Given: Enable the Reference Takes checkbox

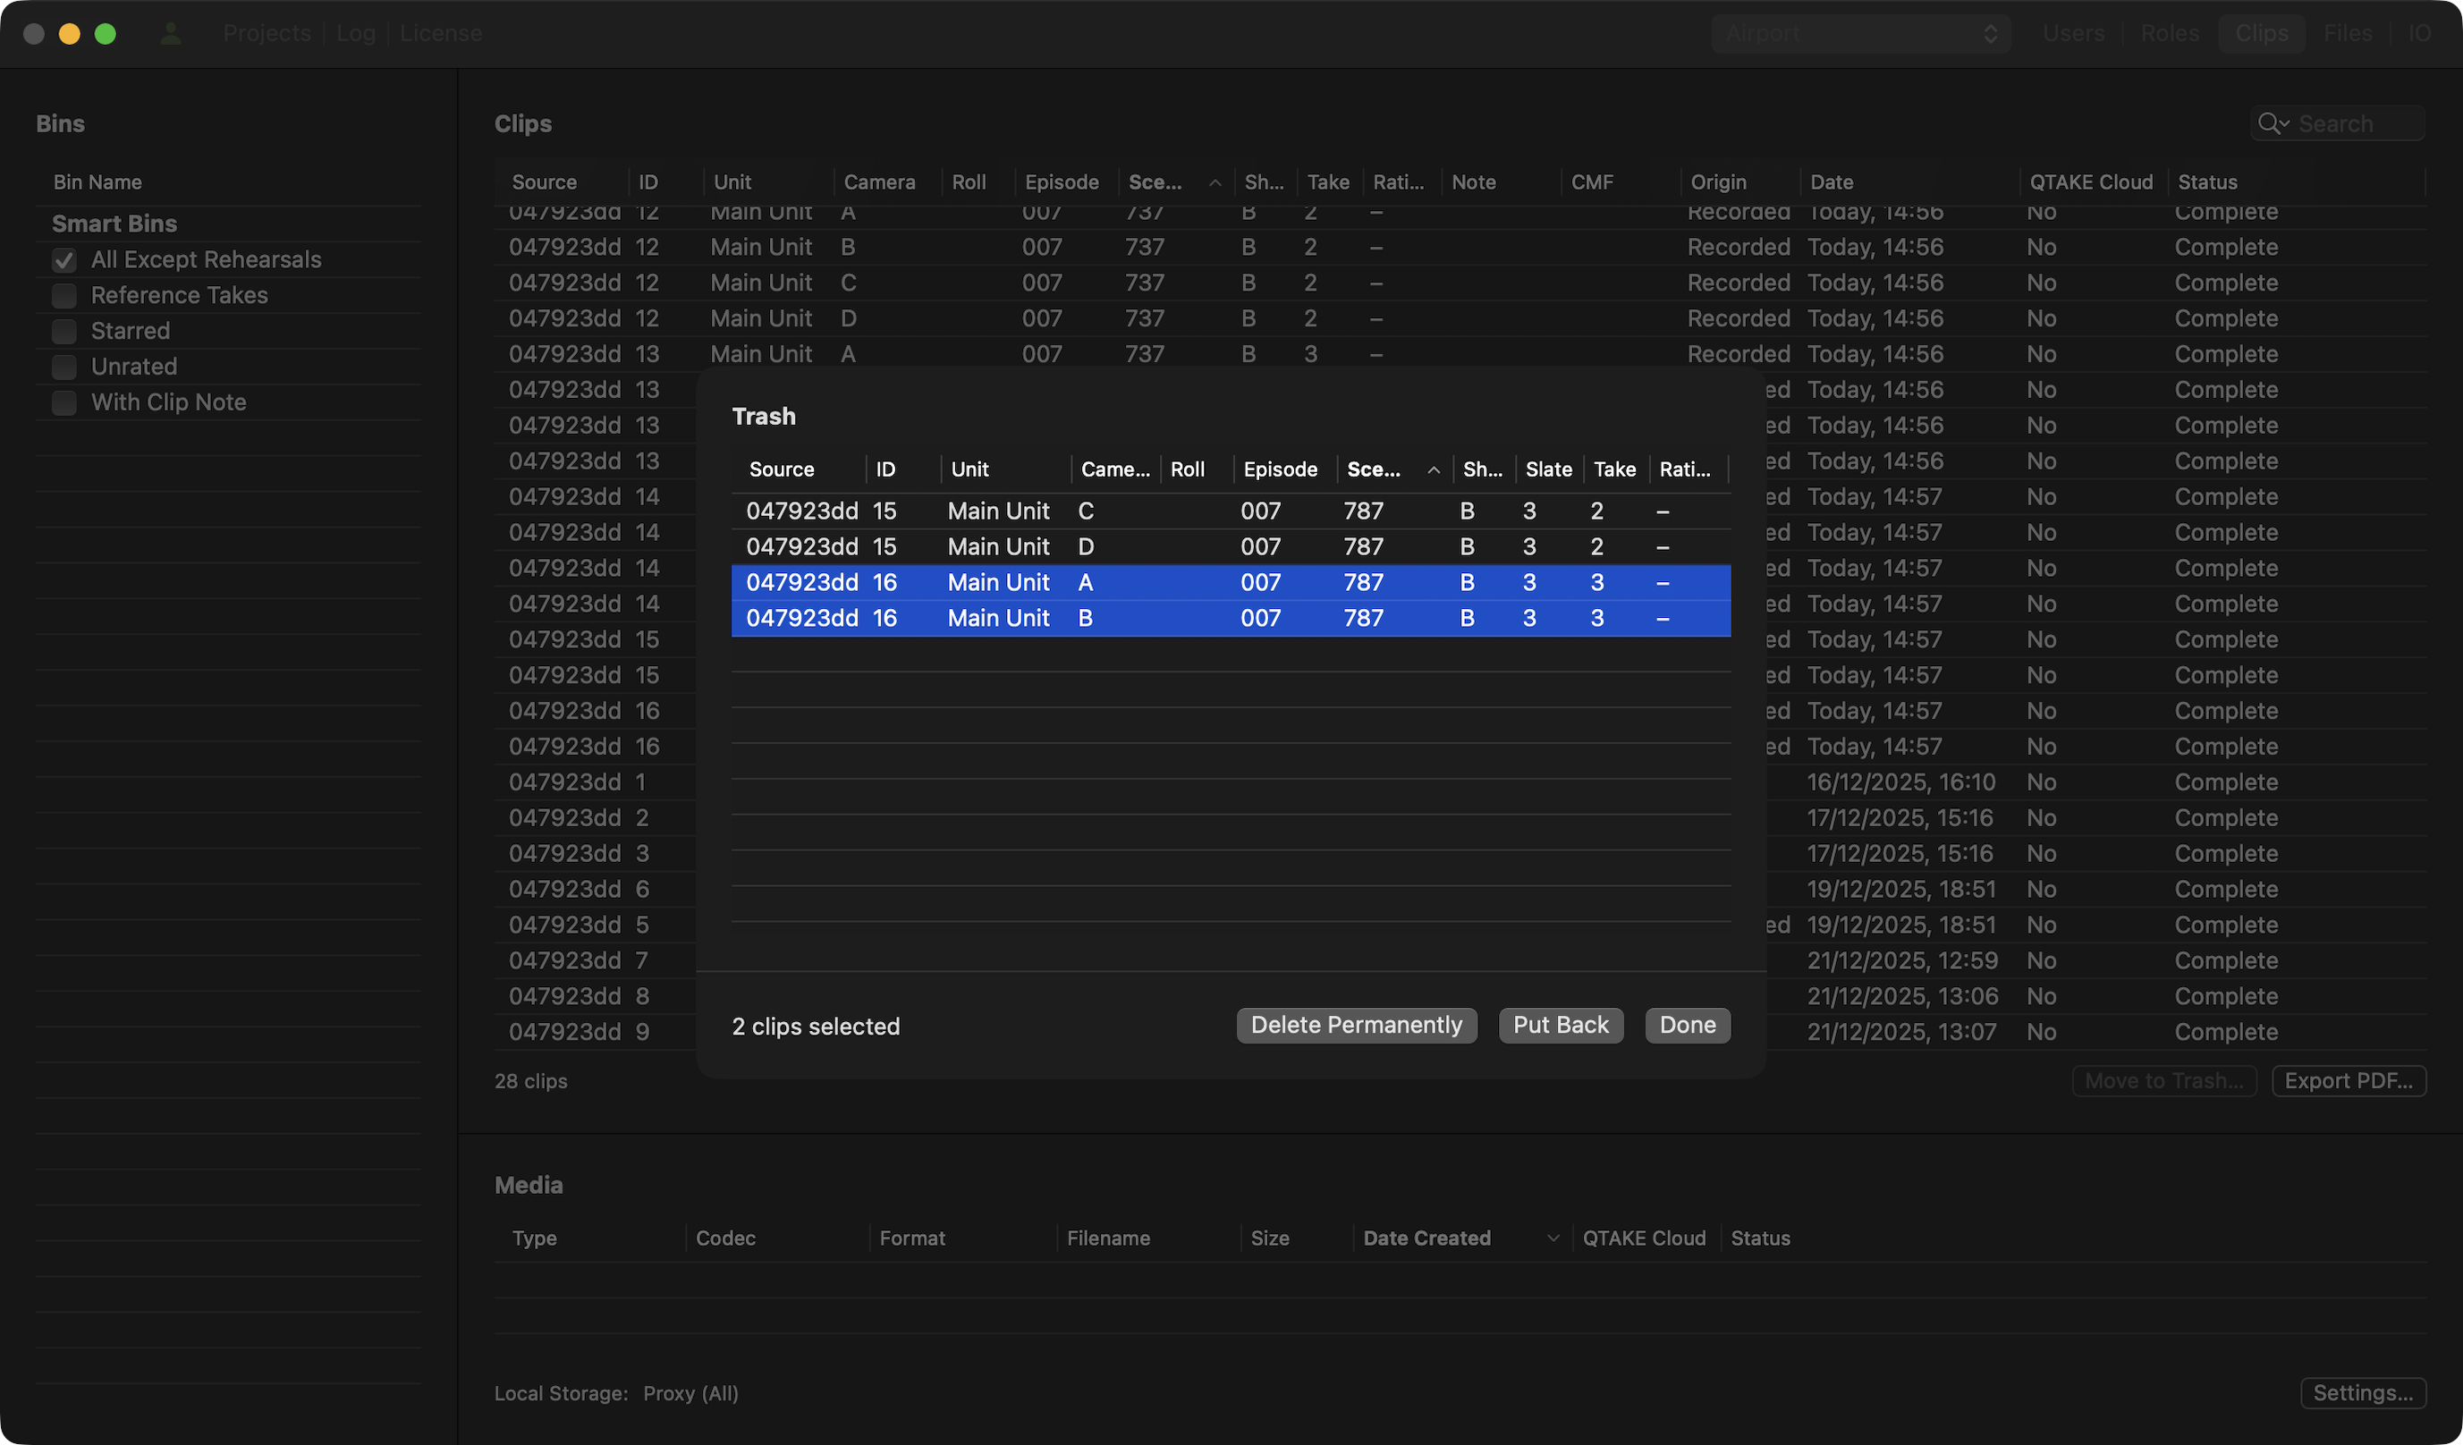Looking at the screenshot, I should tap(64, 296).
